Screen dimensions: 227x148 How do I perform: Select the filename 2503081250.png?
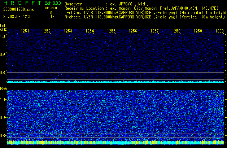(18, 9)
